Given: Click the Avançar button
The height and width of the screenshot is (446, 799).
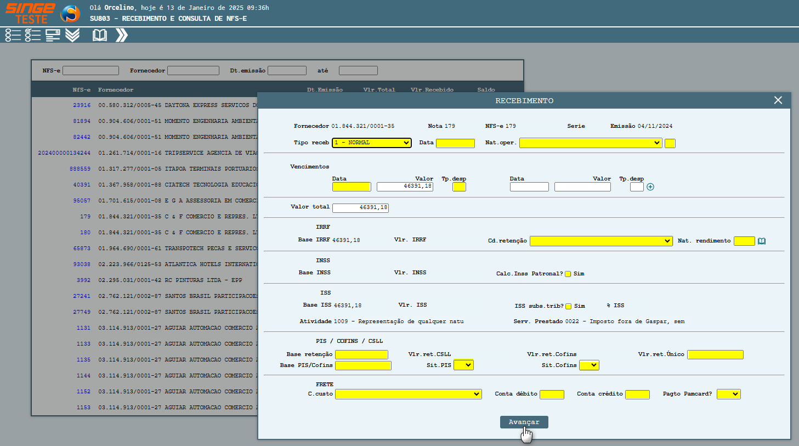Looking at the screenshot, I should [524, 422].
